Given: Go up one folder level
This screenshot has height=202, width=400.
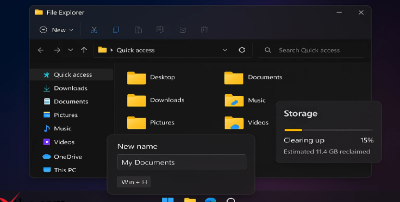Looking at the screenshot, I should click(84, 50).
